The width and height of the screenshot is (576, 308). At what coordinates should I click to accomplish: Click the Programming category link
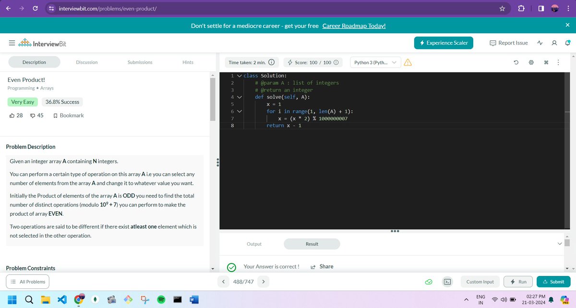click(21, 88)
